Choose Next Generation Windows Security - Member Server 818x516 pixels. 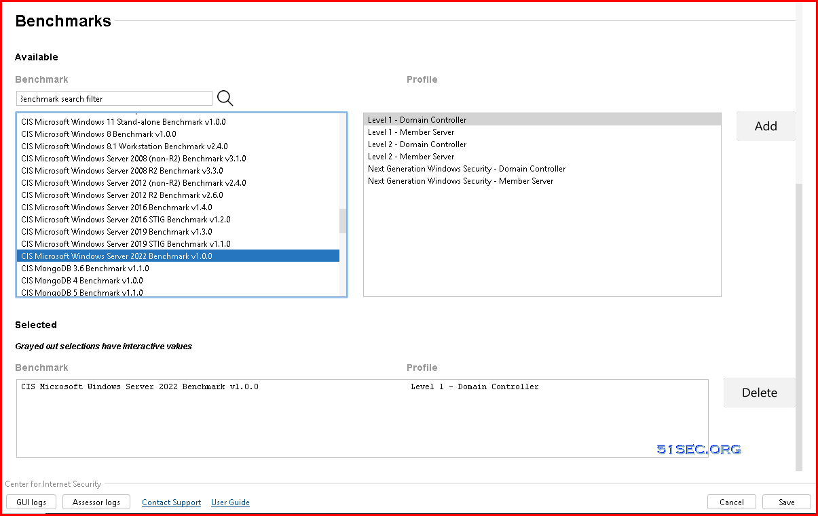[x=542, y=181]
